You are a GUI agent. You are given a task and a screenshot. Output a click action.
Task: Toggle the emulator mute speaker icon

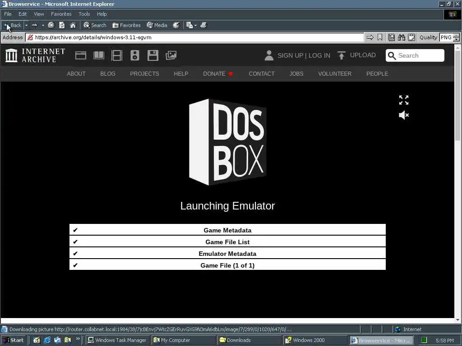404,115
